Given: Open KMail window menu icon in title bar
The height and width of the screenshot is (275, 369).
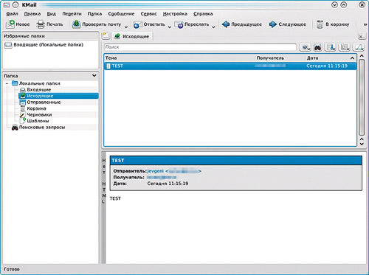Looking at the screenshot, I should [7, 4].
